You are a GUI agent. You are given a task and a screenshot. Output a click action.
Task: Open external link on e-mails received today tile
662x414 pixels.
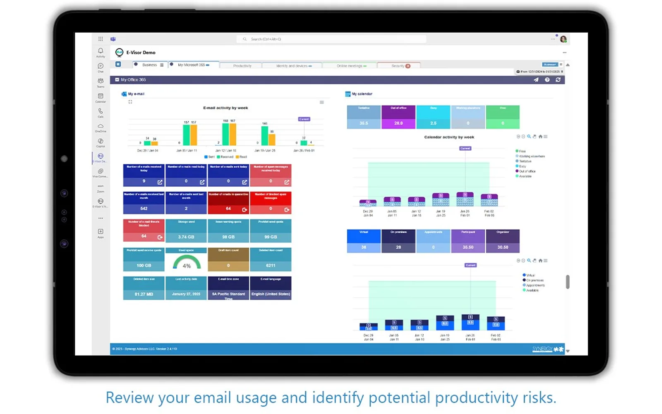[160, 182]
